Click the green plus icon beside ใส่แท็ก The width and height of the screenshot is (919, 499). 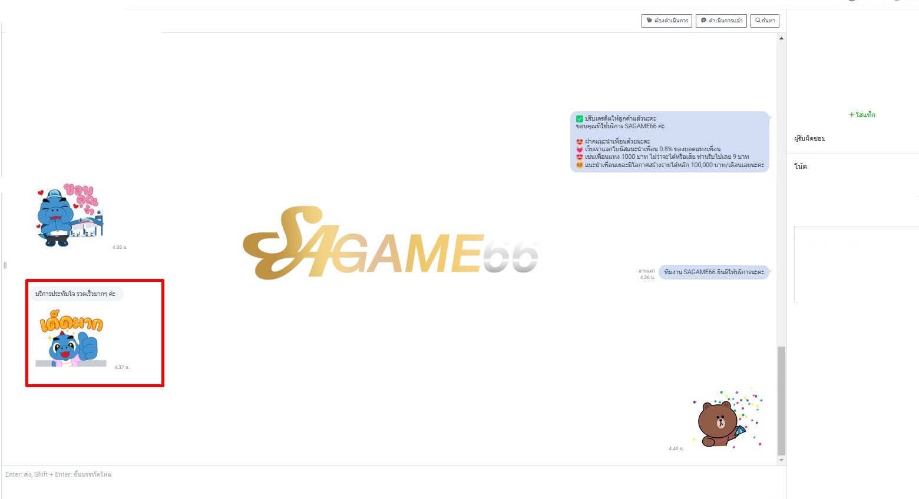point(851,115)
